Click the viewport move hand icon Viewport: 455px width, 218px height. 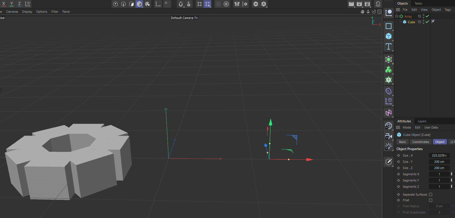[x=362, y=12]
